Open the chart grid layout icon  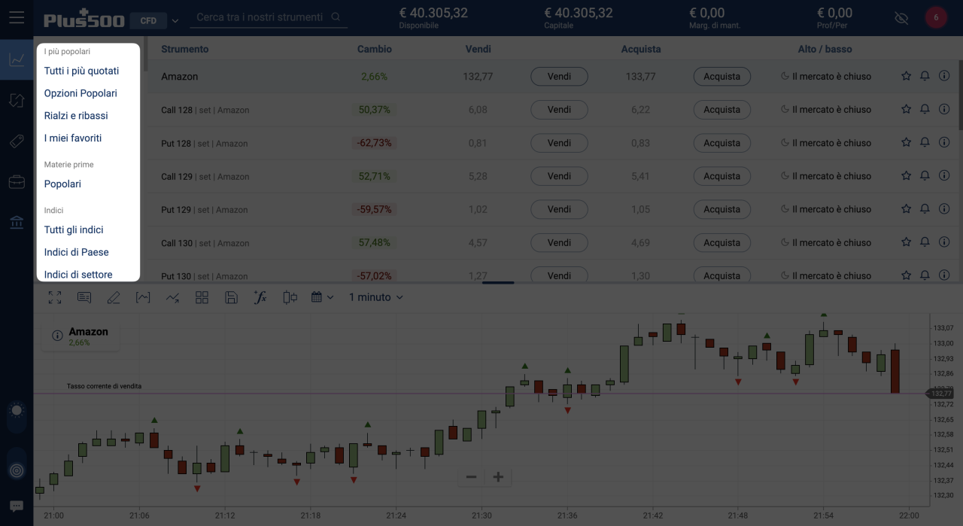tap(202, 297)
